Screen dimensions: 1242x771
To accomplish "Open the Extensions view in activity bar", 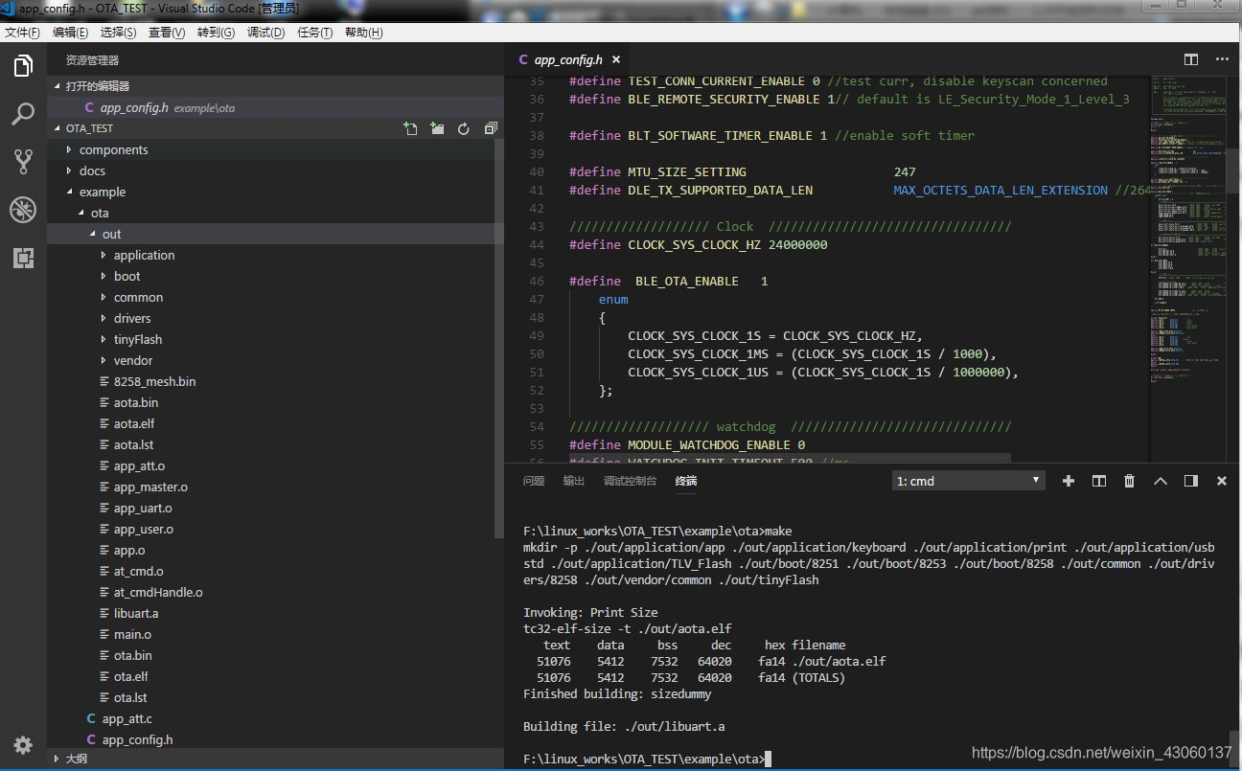I will [x=23, y=258].
